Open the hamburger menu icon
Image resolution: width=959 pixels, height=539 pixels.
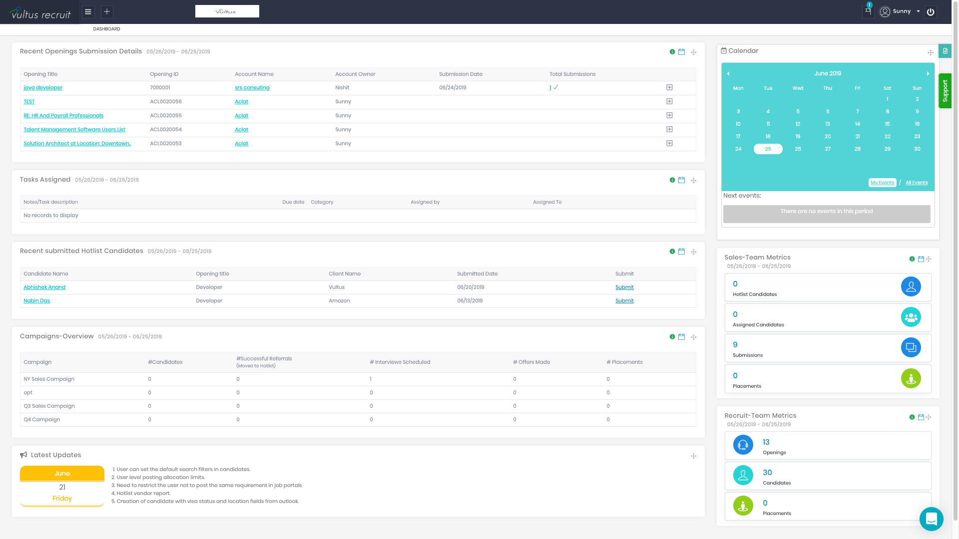pyautogui.click(x=88, y=11)
